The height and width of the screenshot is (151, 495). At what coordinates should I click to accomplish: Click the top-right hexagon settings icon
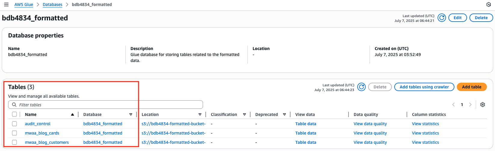489,5
